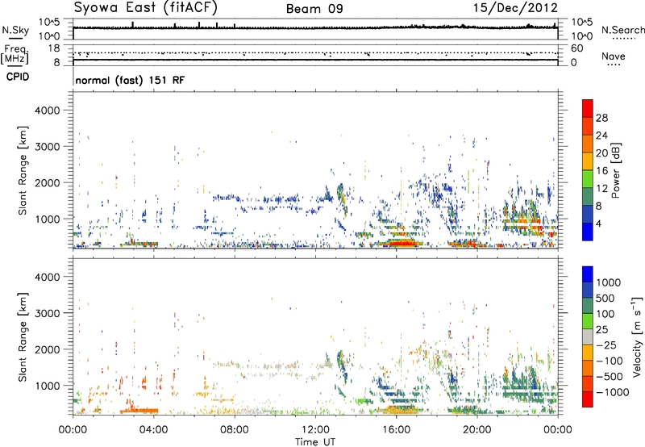
Task: Click the '-25' velocity color bar value
Action: point(606,345)
